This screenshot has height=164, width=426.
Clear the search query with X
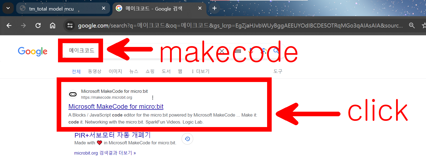[x=222, y=51]
